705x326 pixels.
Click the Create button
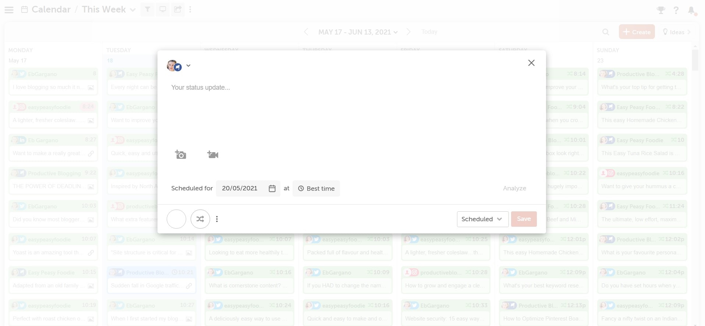coord(637,32)
